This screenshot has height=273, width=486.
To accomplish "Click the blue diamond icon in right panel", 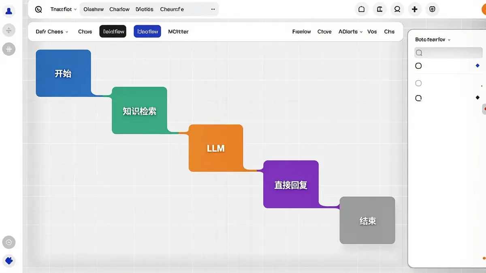I will coord(477,66).
